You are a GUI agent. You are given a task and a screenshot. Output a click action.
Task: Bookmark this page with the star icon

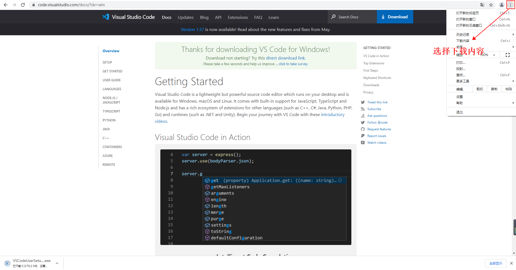click(x=491, y=5)
